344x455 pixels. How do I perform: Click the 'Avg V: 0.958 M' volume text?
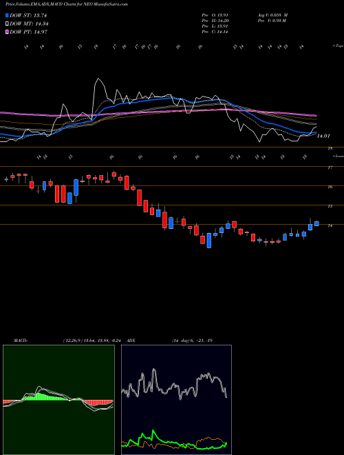272,15
